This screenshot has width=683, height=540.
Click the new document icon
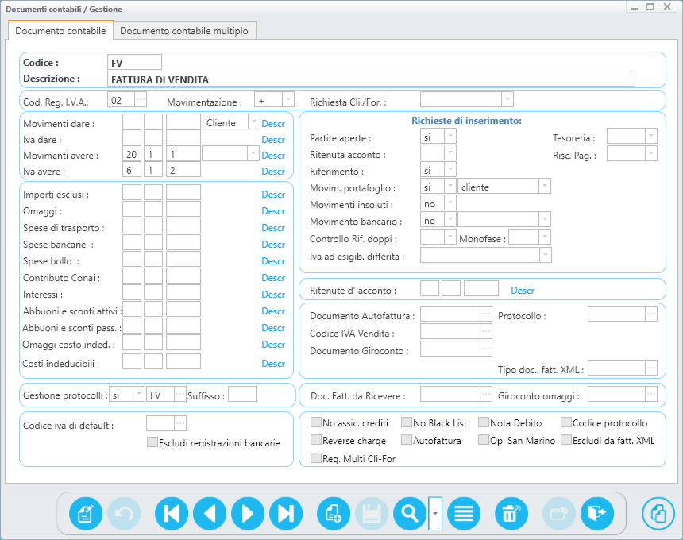(x=334, y=513)
